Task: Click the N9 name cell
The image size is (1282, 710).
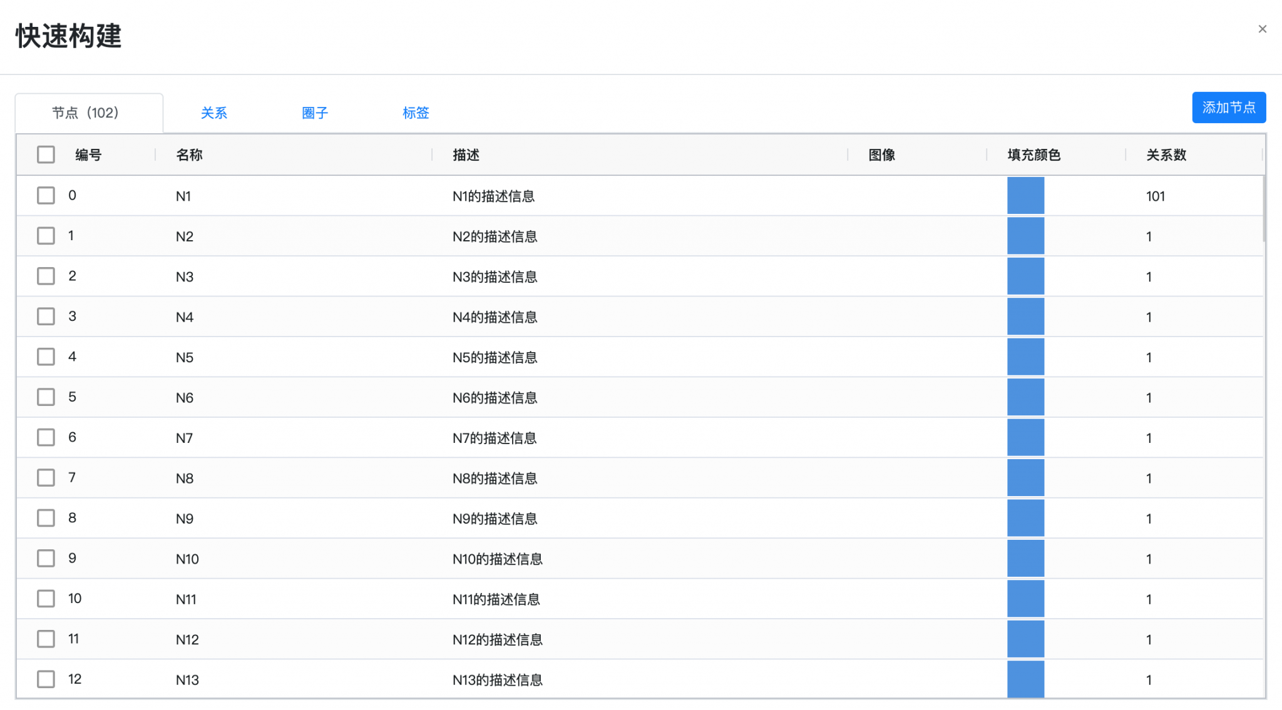Action: [185, 519]
